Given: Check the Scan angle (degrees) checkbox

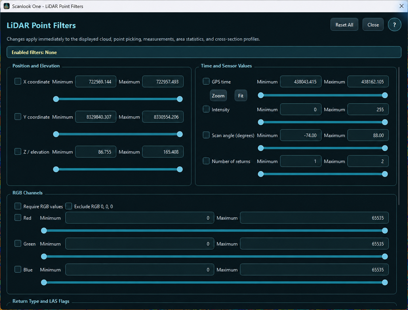Looking at the screenshot, I should tap(206, 135).
